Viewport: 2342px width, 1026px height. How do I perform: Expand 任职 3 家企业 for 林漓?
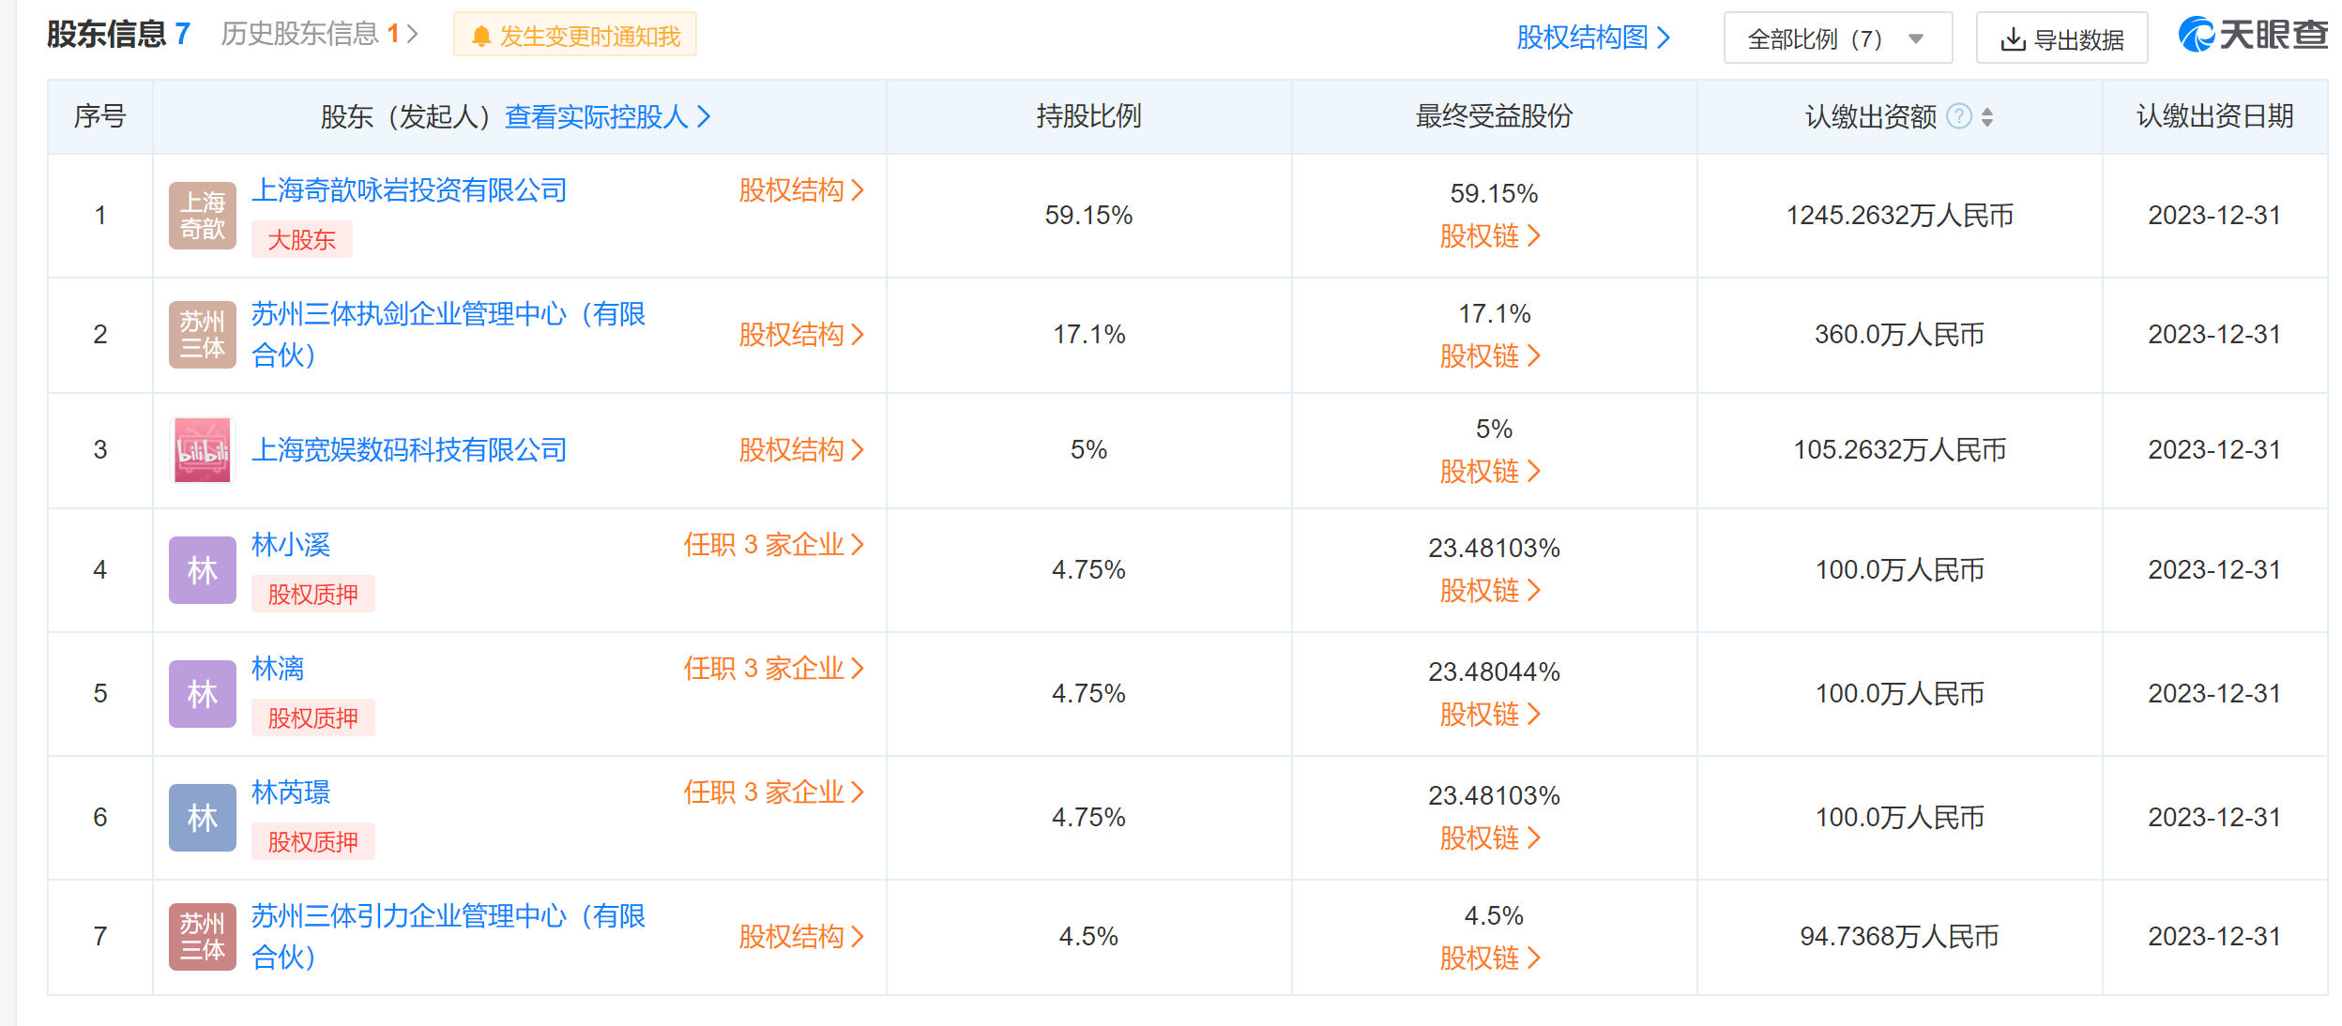pos(774,669)
